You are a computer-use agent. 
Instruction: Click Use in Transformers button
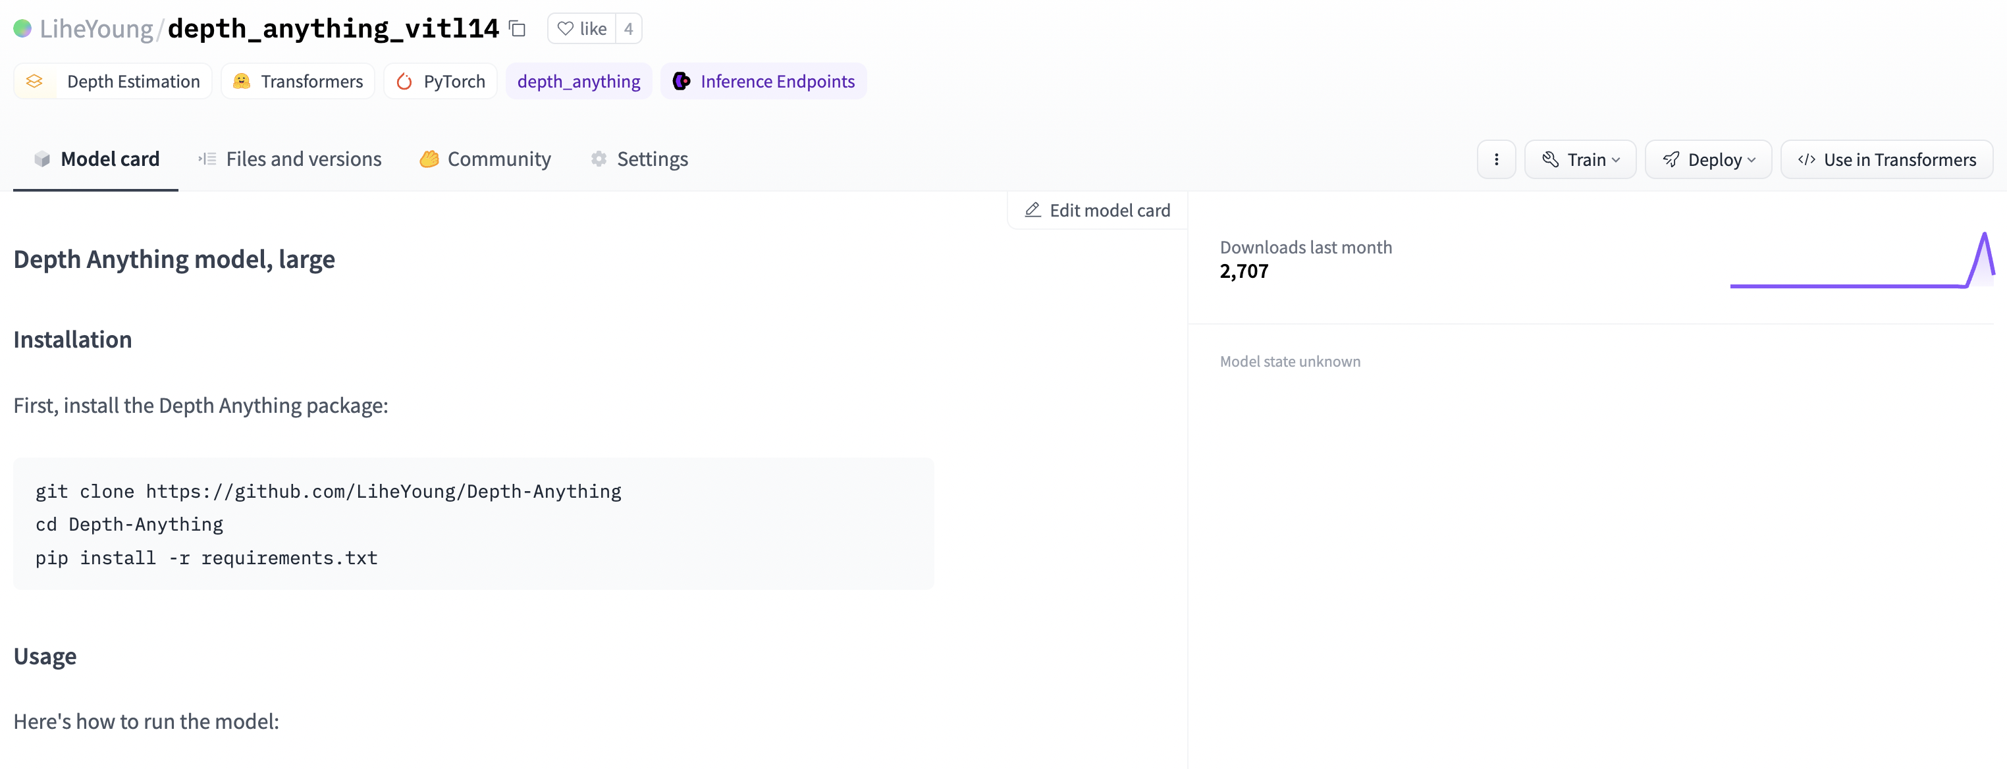point(1887,160)
